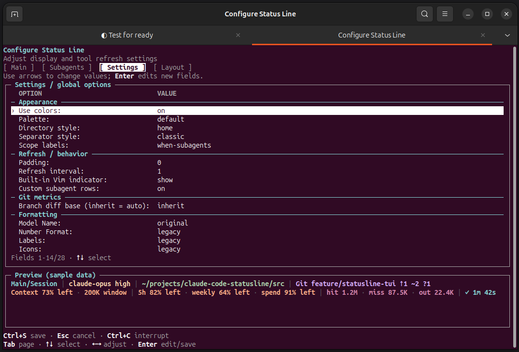The image size is (519, 352).
Task: Click the 'Appearance' section heading
Action: coord(38,102)
